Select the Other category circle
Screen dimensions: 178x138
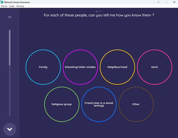[136, 104]
